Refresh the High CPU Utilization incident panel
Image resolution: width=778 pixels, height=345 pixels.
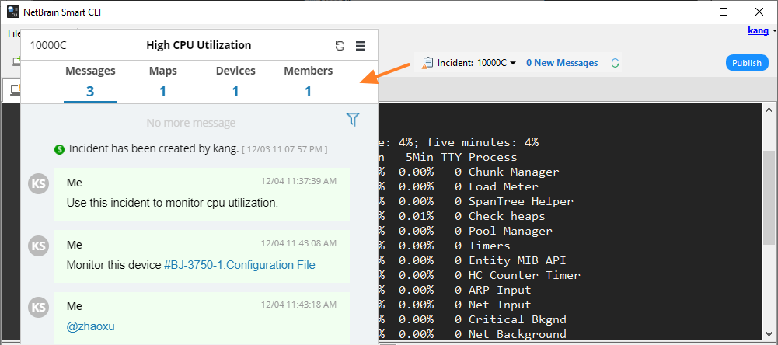[x=340, y=46]
